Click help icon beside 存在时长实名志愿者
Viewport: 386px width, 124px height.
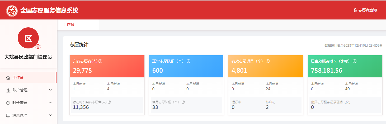click(x=109, y=102)
